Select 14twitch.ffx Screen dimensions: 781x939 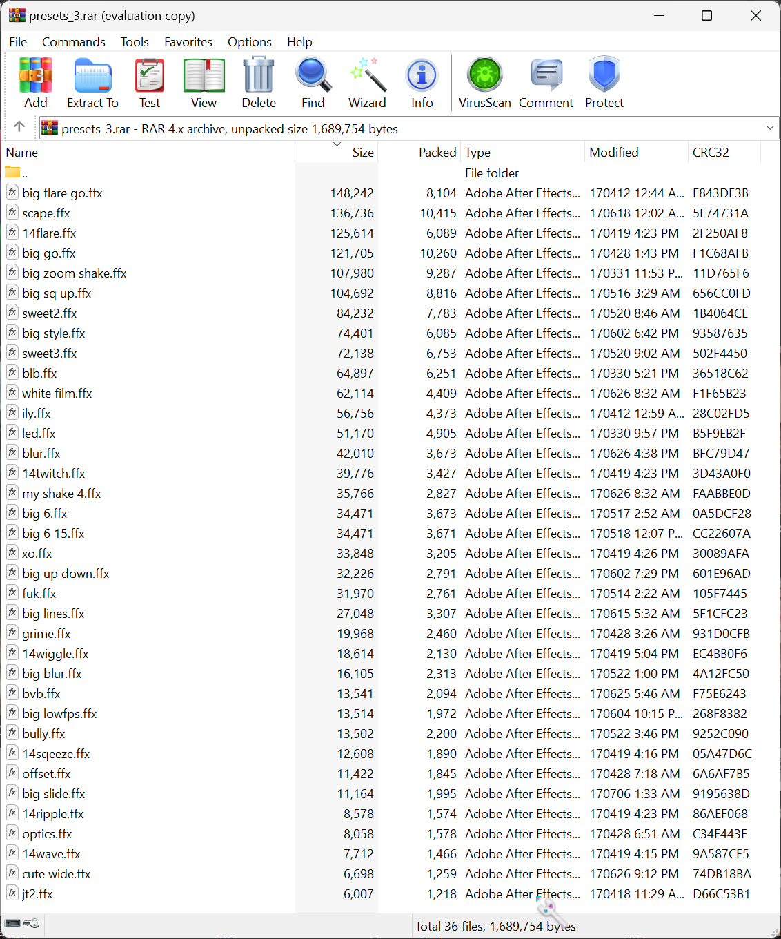(x=54, y=474)
